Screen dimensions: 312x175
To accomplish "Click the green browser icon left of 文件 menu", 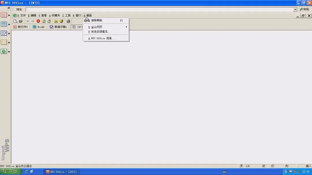I will click(14, 16).
